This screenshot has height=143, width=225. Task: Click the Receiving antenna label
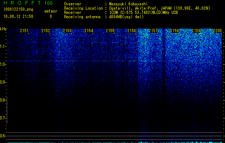82,17
